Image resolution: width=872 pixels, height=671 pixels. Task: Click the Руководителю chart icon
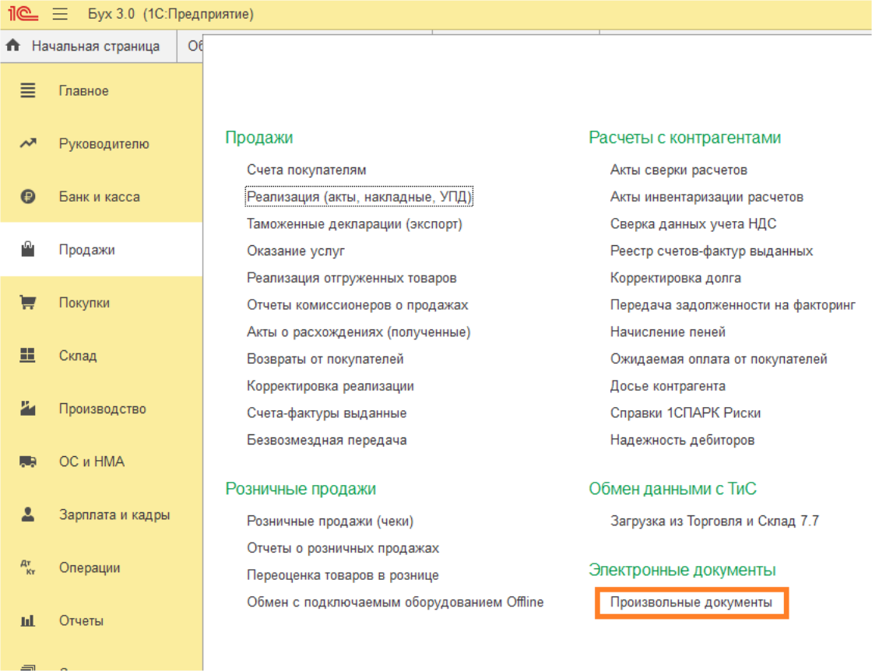point(28,144)
